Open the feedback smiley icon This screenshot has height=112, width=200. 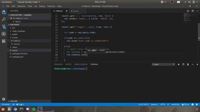[x=192, y=105]
